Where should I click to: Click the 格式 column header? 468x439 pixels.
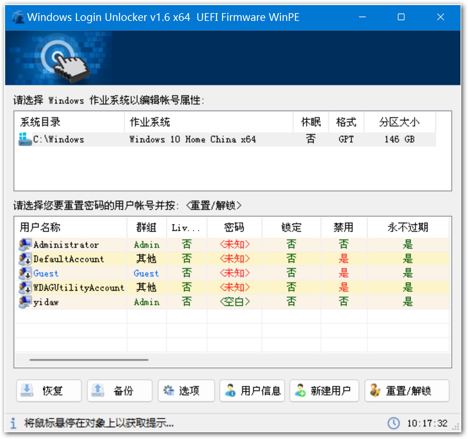click(x=346, y=122)
